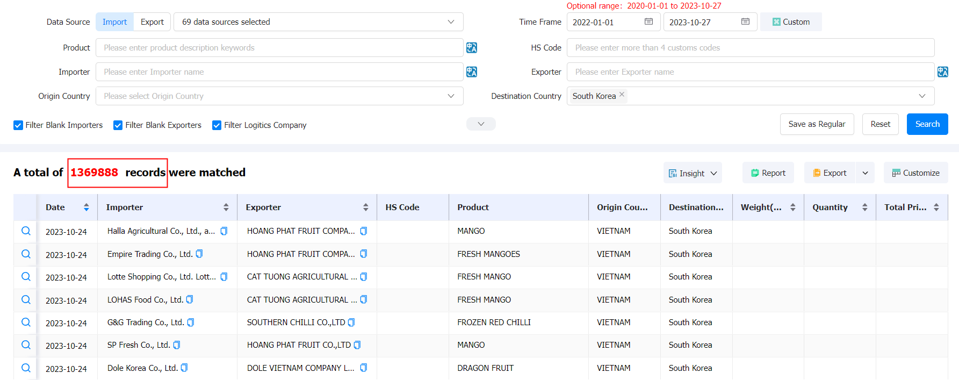Open calendar icon in start date 2022-01-01
959x380 pixels.
coord(649,22)
